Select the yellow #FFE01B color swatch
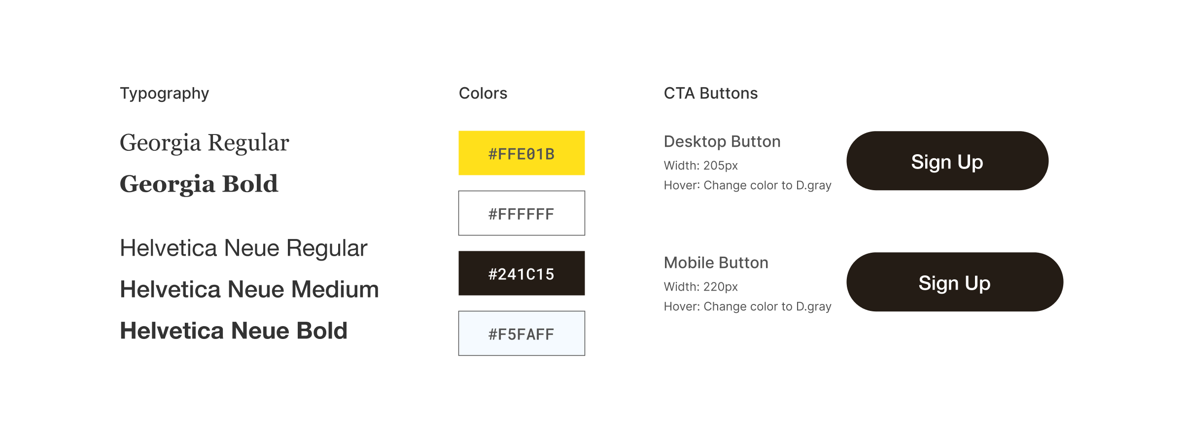 [522, 153]
